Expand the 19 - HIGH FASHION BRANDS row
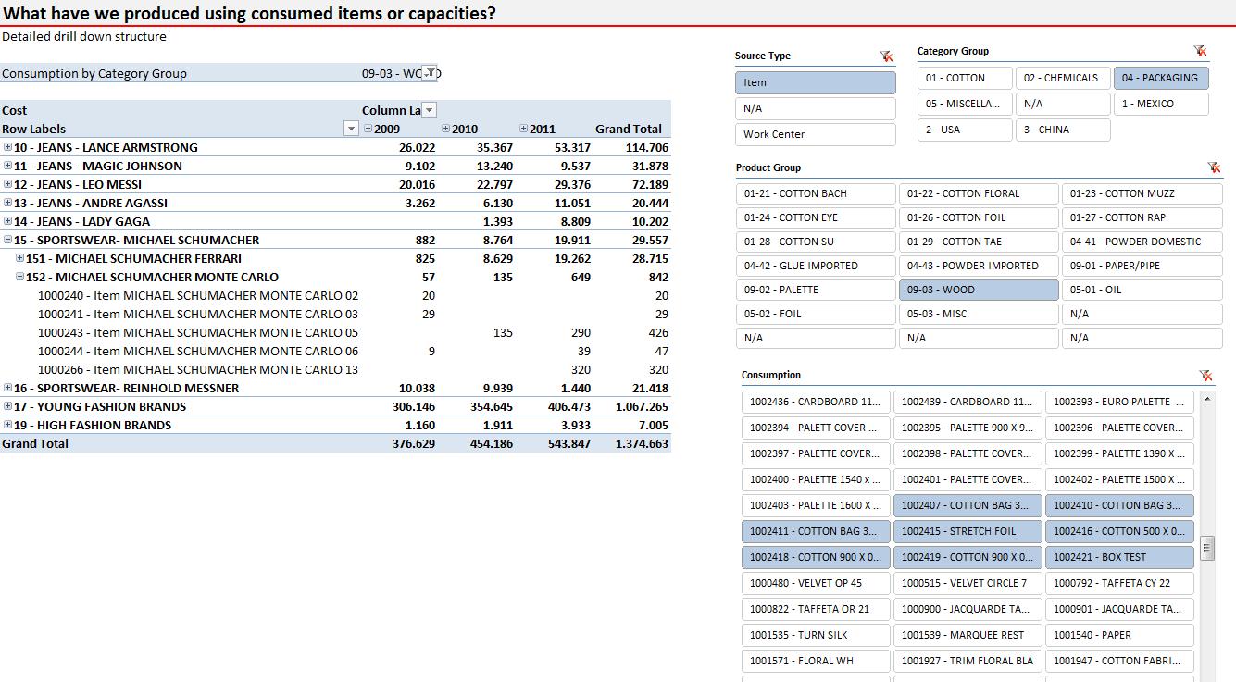This screenshot has width=1236, height=682. click(8, 425)
